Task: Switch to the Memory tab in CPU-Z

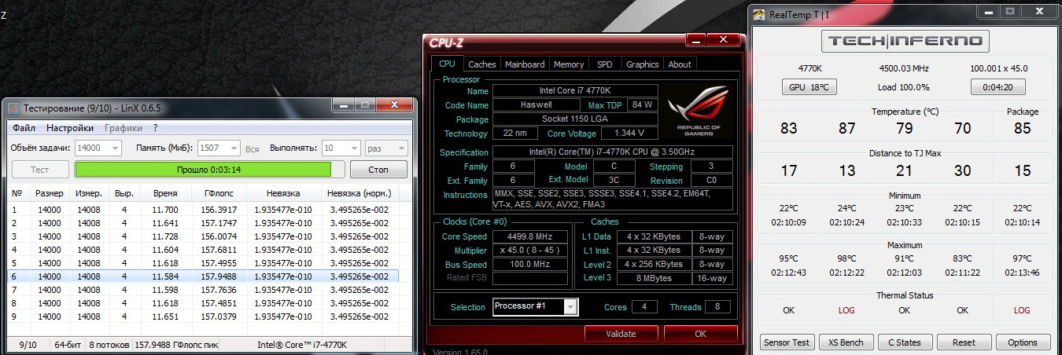Action: tap(569, 64)
